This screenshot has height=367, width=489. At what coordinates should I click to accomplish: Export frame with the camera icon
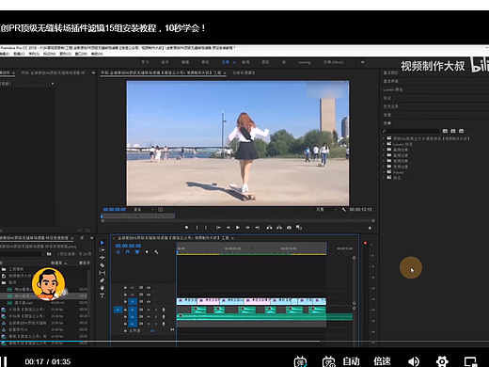pyautogui.click(x=289, y=228)
